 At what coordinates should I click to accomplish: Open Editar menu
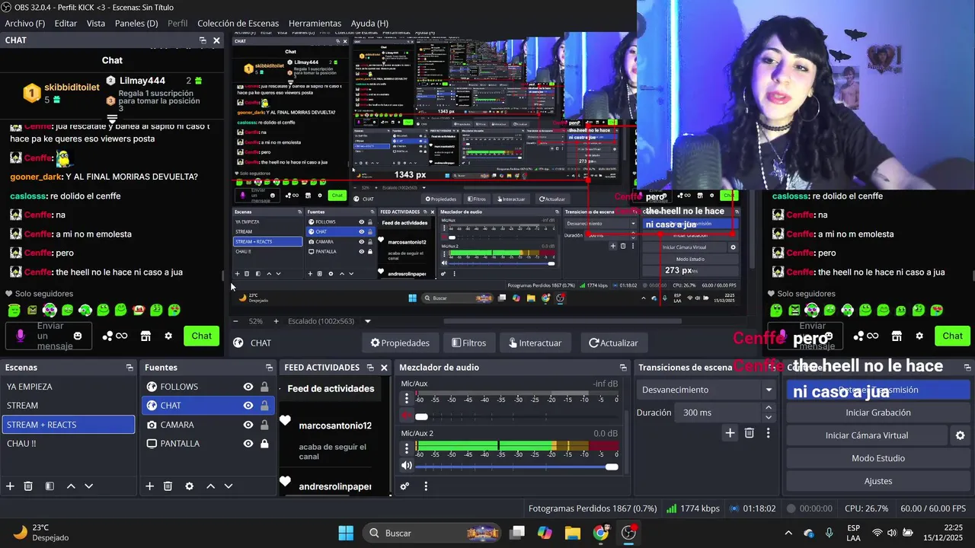[x=66, y=24]
